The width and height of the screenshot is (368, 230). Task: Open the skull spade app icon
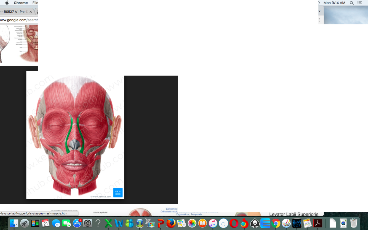pyautogui.click(x=255, y=223)
